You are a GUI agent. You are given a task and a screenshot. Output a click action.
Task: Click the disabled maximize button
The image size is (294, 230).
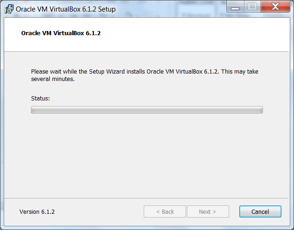[x=252, y=6]
